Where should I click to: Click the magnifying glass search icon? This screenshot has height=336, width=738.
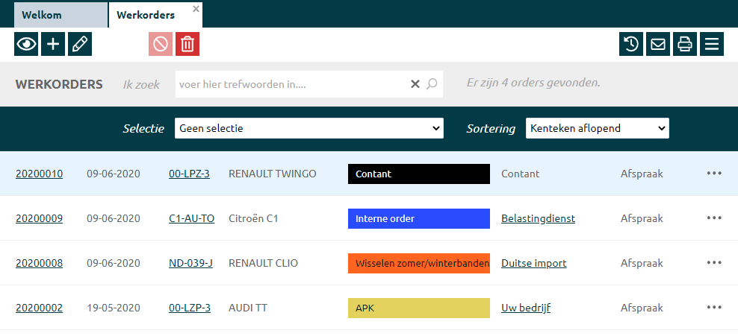432,84
